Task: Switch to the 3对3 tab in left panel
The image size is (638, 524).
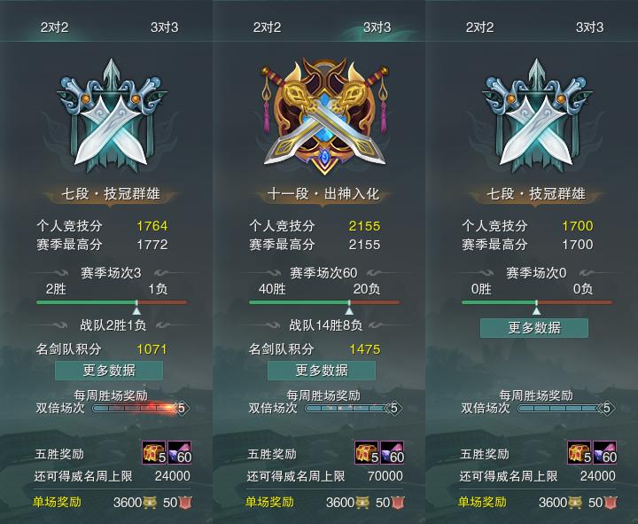Action: 165,27
